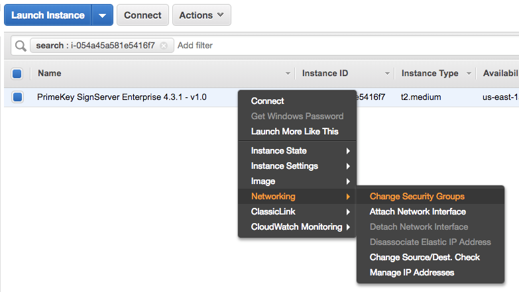Toggle the select-all checkbox in header
This screenshot has height=292, width=519.
coord(17,73)
